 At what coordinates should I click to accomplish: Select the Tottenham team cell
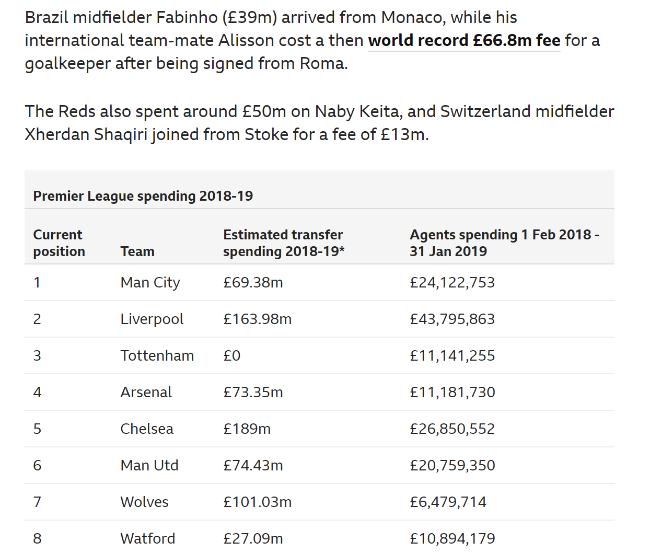coord(157,355)
